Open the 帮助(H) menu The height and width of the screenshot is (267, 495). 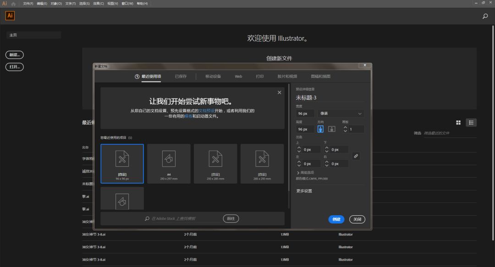(x=143, y=4)
